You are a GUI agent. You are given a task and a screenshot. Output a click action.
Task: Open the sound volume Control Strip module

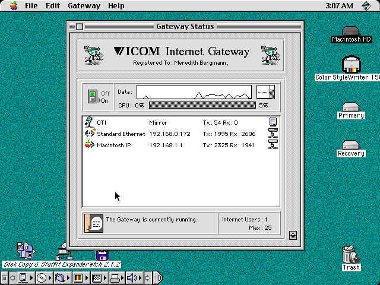(x=135, y=278)
